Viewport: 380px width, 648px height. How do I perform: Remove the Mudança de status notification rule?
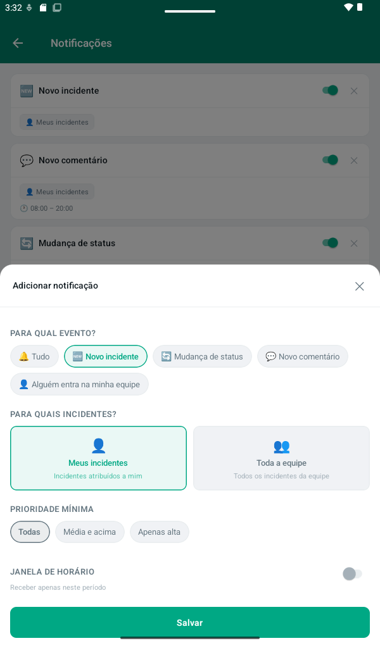(354, 244)
